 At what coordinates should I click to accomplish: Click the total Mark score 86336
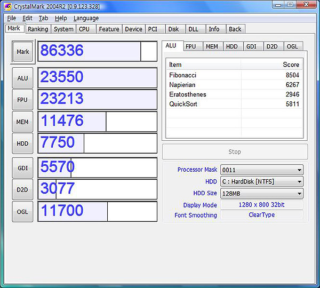coord(62,50)
